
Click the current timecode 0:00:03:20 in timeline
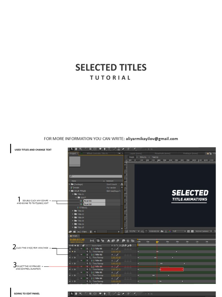tap(77, 240)
